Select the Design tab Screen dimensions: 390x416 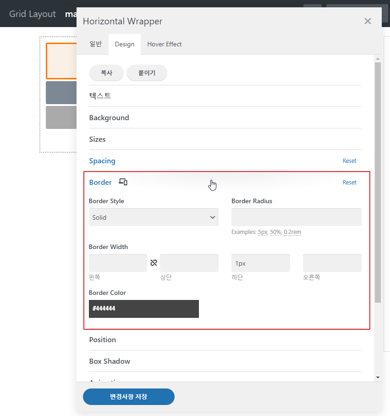pyautogui.click(x=125, y=44)
